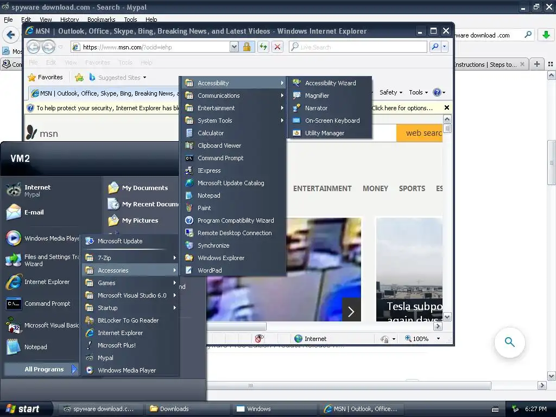Open Command Prompt in Accessories menu
Viewport: 556px width, 417px height.
[x=233, y=158]
